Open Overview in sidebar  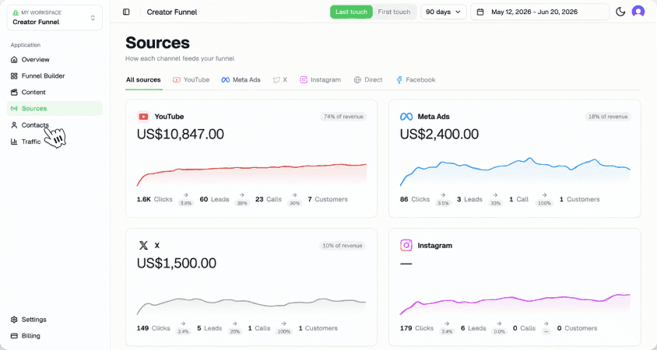[54, 59]
